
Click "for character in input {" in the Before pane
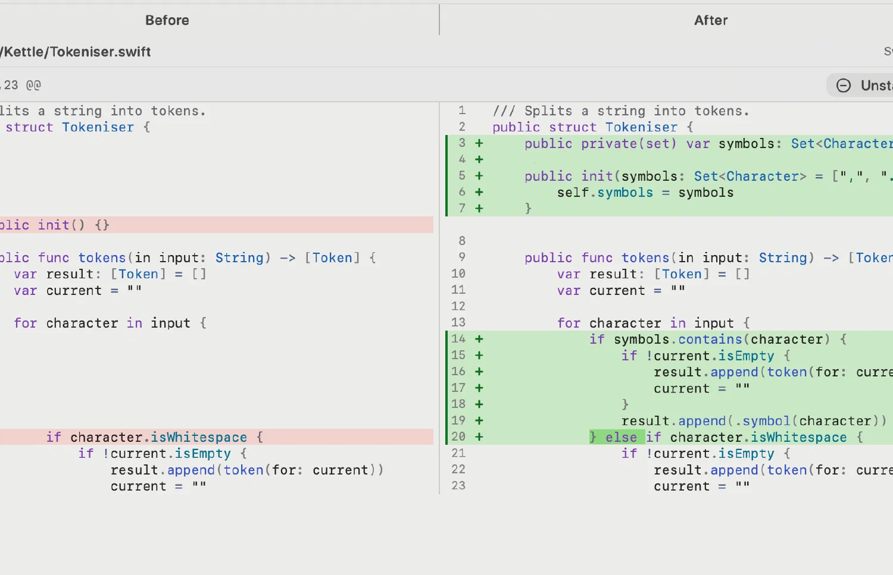click(110, 323)
